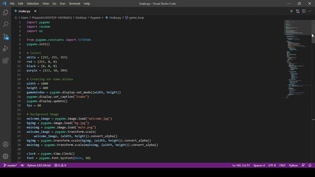Click 'fps = 60' on line 20
The height and width of the screenshot is (177, 315).
(x=34, y=105)
